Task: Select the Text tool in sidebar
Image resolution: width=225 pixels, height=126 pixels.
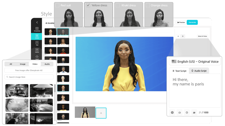Action: 37,44
